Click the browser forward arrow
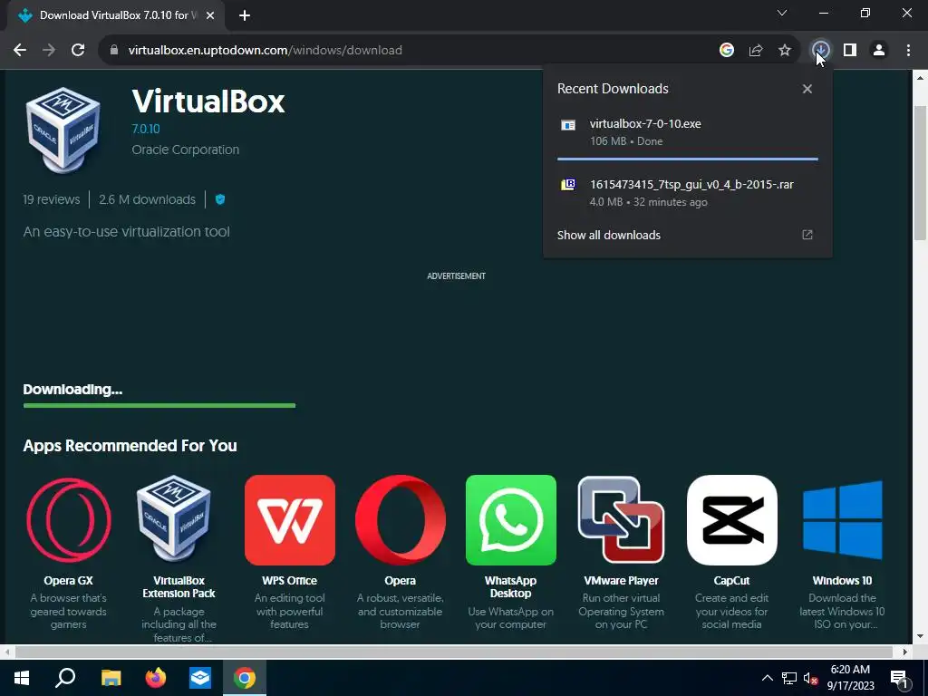The width and height of the screenshot is (928, 696). click(49, 51)
